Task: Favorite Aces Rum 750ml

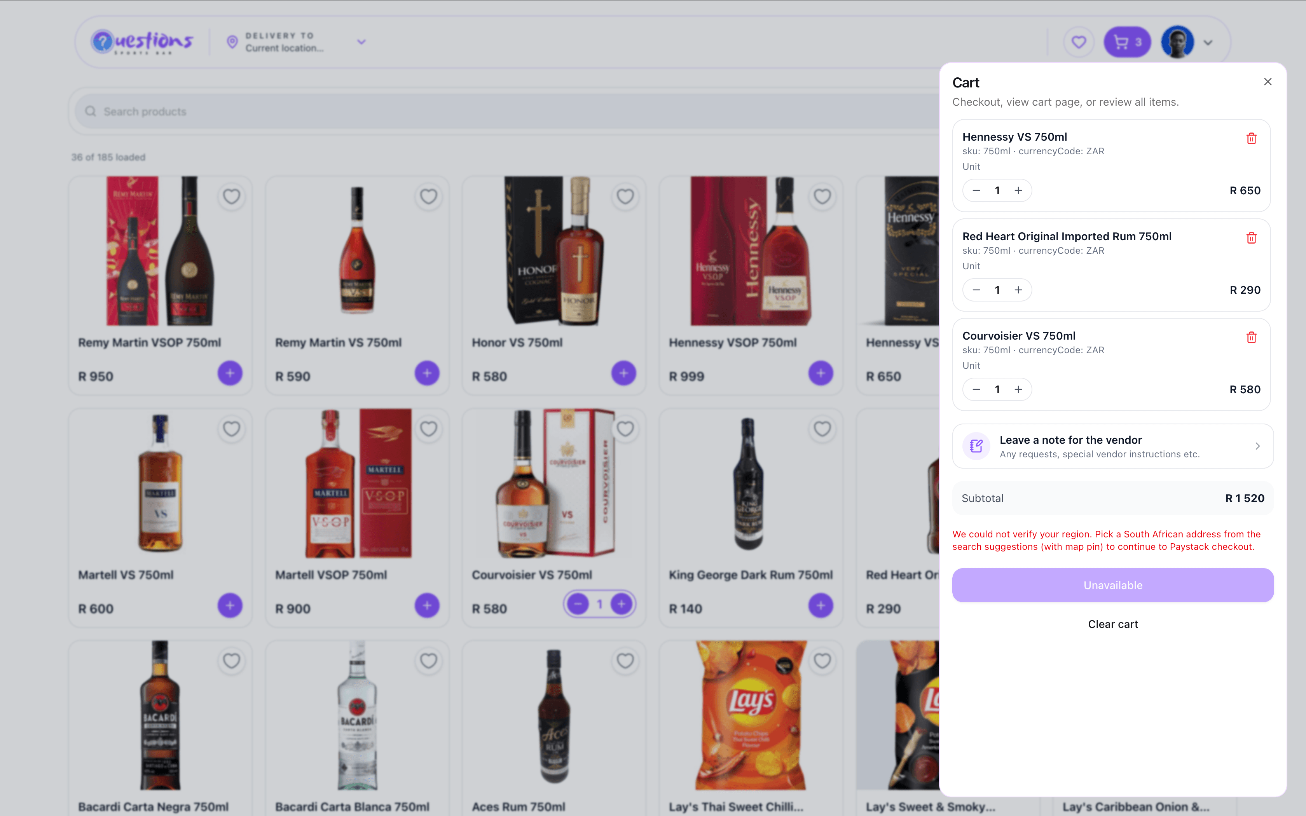Action: pyautogui.click(x=625, y=661)
